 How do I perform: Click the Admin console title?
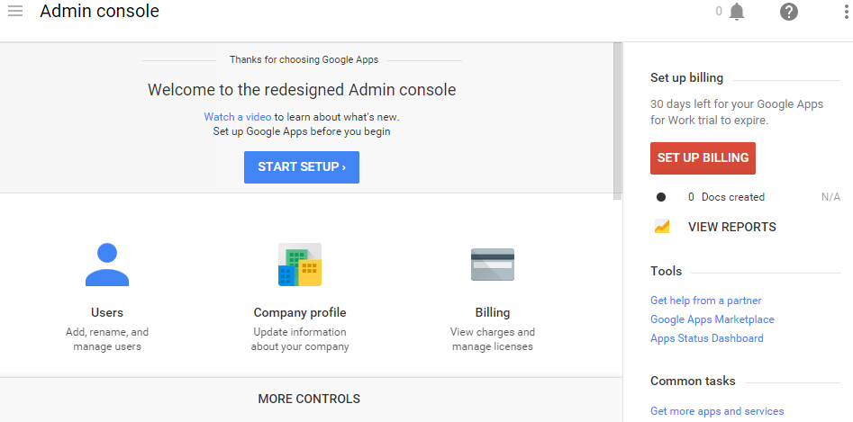click(100, 11)
